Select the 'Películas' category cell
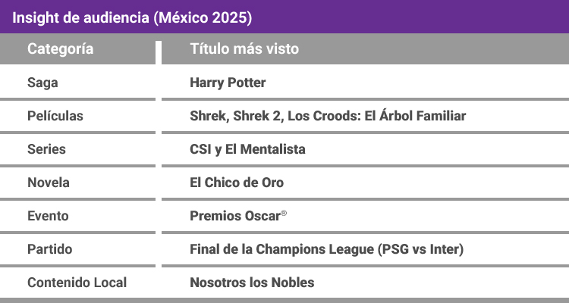 click(x=55, y=116)
